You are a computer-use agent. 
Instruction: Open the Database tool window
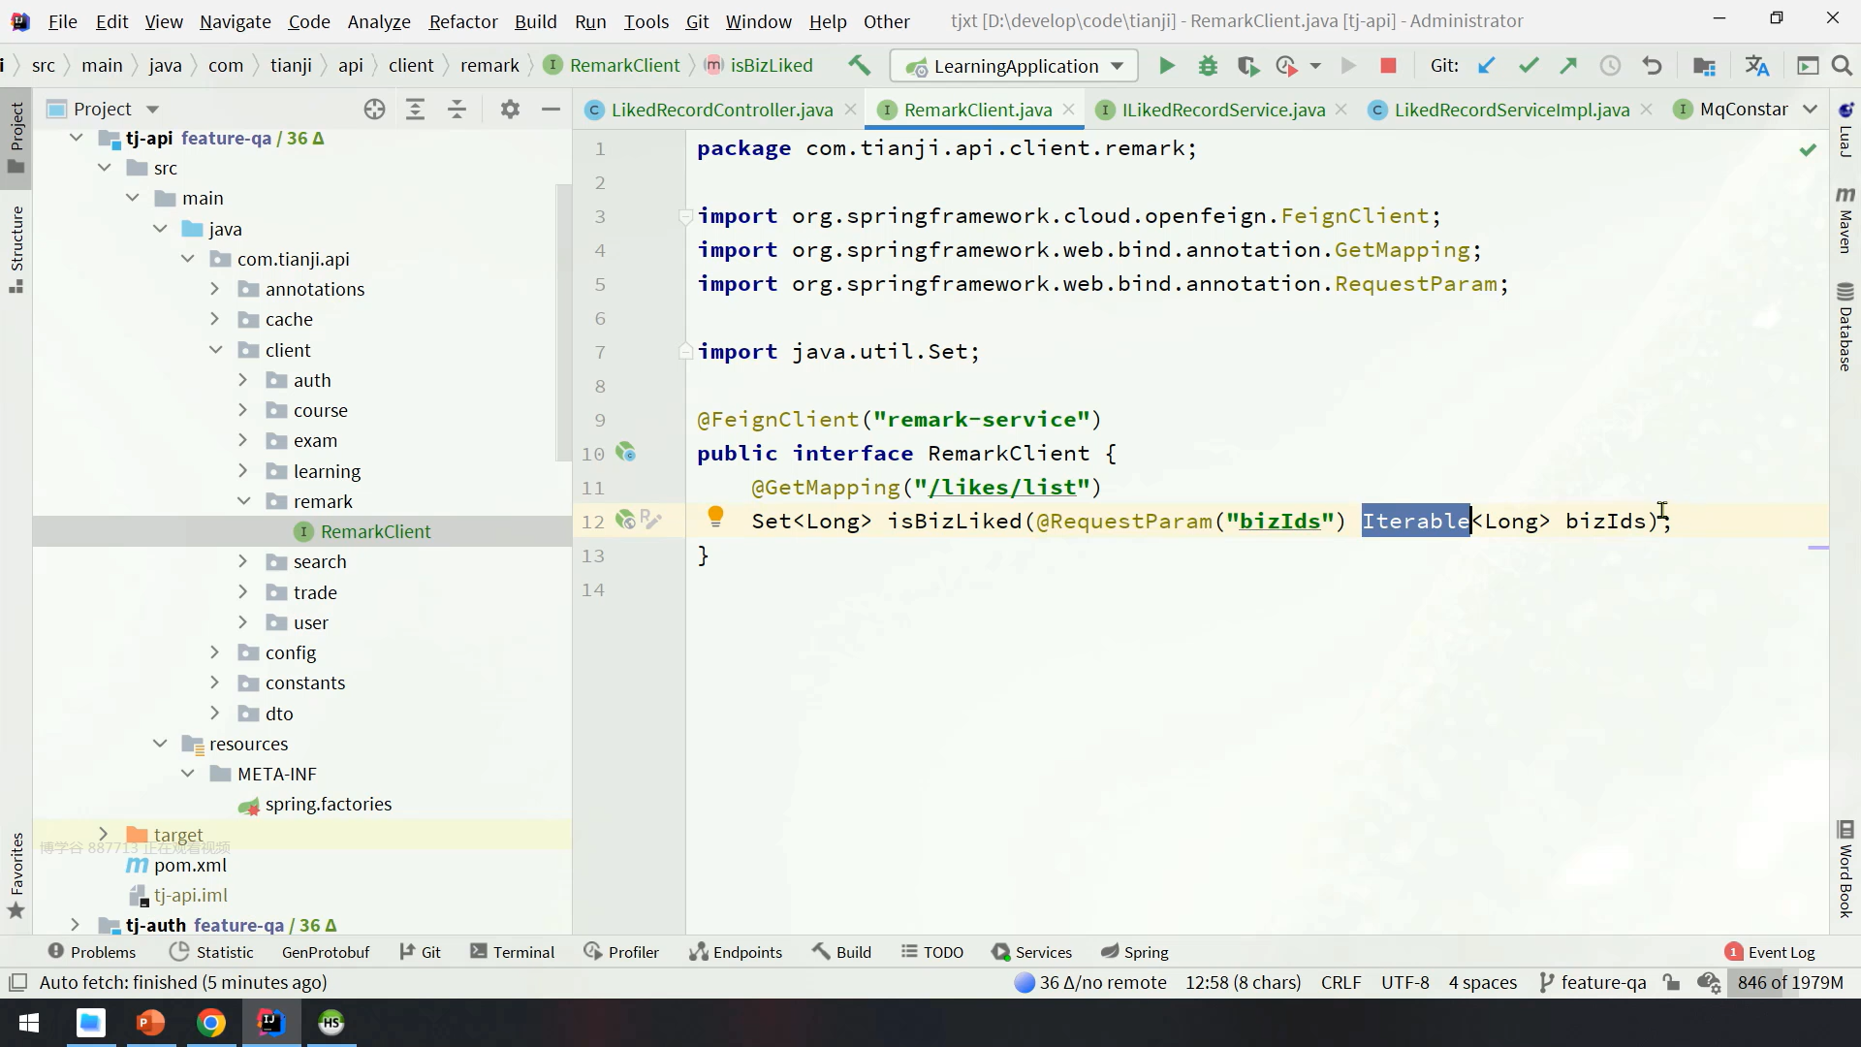tap(1845, 327)
